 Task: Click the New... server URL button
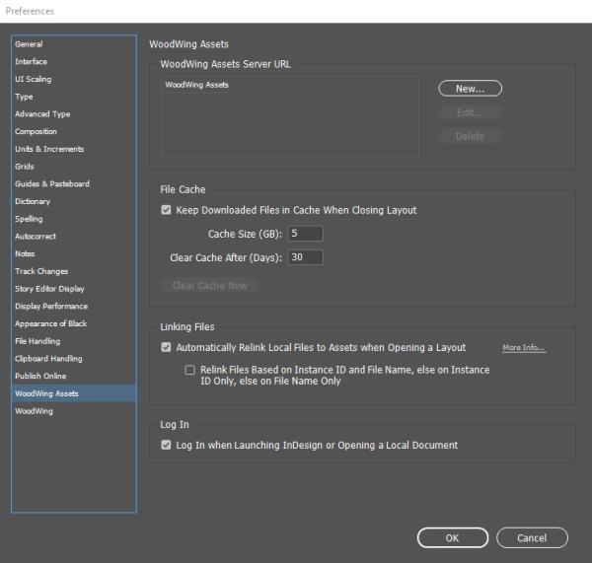pyautogui.click(x=470, y=89)
